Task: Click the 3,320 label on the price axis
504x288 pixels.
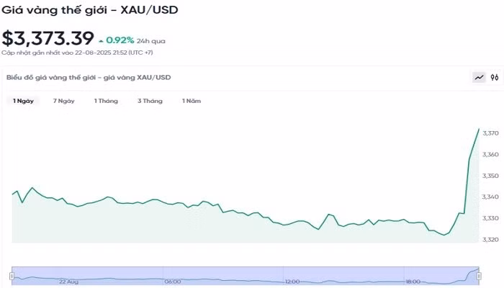Action: [490, 239]
